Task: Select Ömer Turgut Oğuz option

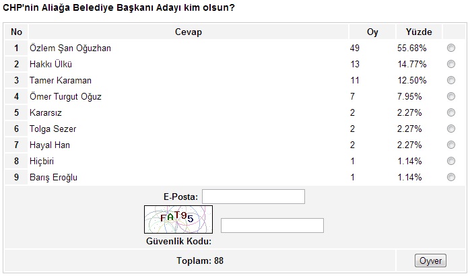Action: click(x=451, y=97)
